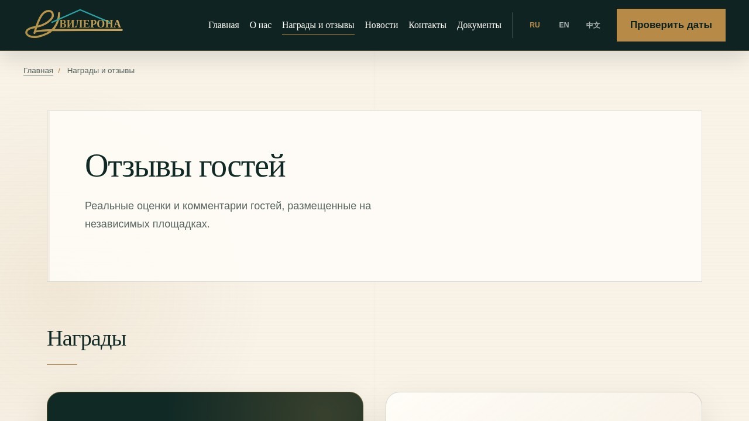Image resolution: width=749 pixels, height=421 pixels.
Task: Click the Награды section heading
Action: (87, 339)
